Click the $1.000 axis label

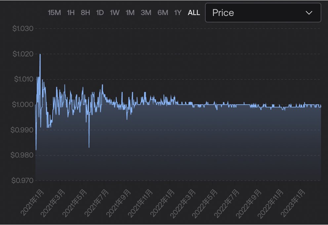point(22,105)
